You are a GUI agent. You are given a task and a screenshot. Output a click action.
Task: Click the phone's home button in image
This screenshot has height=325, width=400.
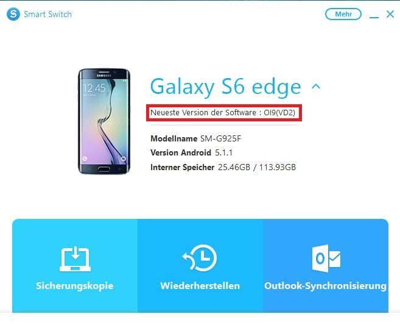[104, 169]
